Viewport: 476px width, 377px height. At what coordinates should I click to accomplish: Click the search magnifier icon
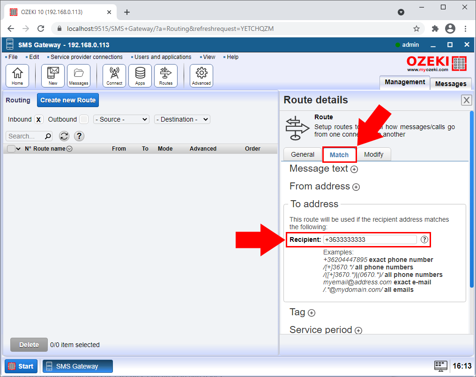pyautogui.click(x=48, y=136)
